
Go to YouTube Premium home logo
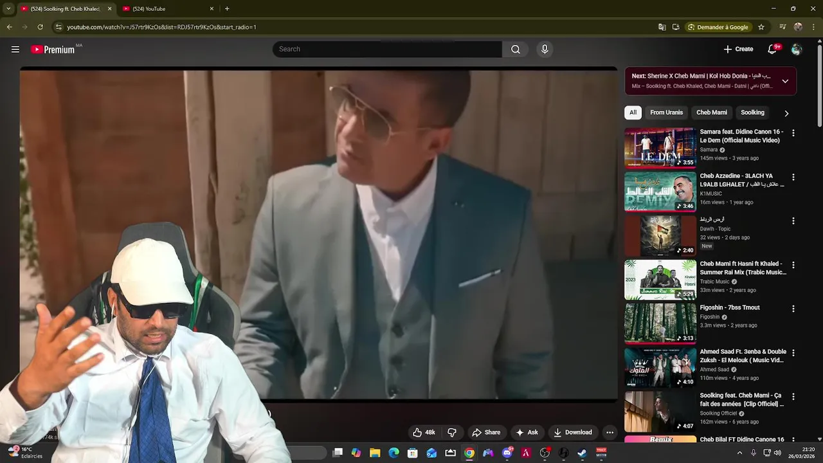click(x=53, y=50)
